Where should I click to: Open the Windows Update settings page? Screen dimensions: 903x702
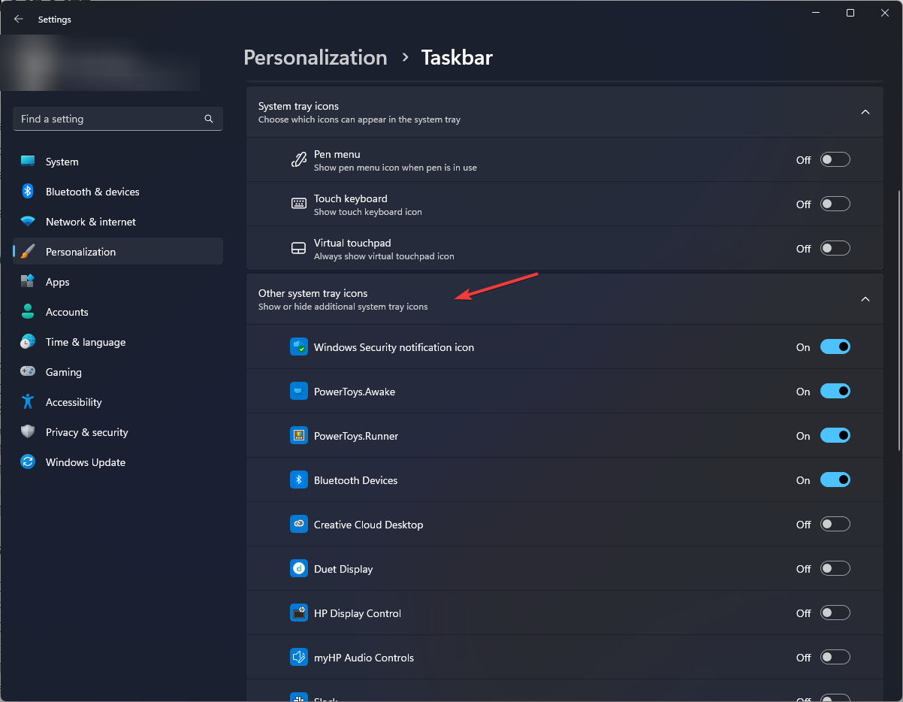[85, 462]
